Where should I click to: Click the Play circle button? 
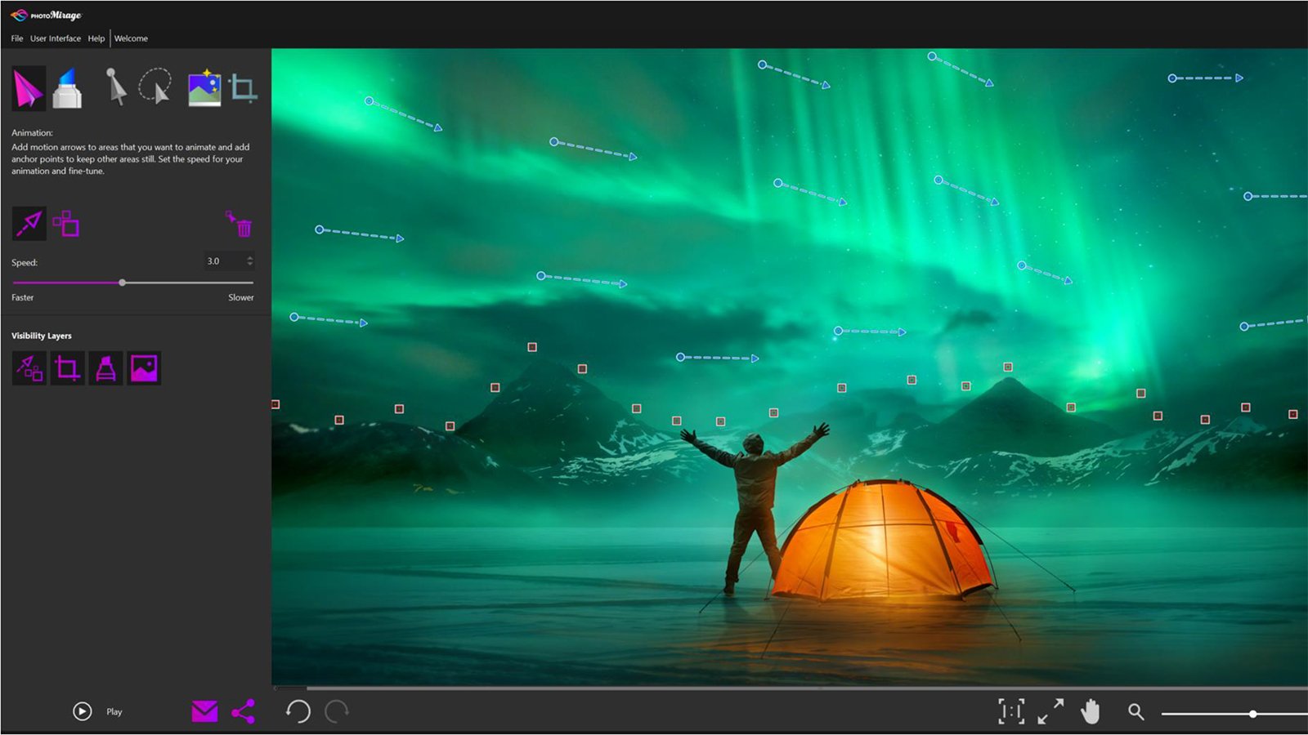click(83, 711)
